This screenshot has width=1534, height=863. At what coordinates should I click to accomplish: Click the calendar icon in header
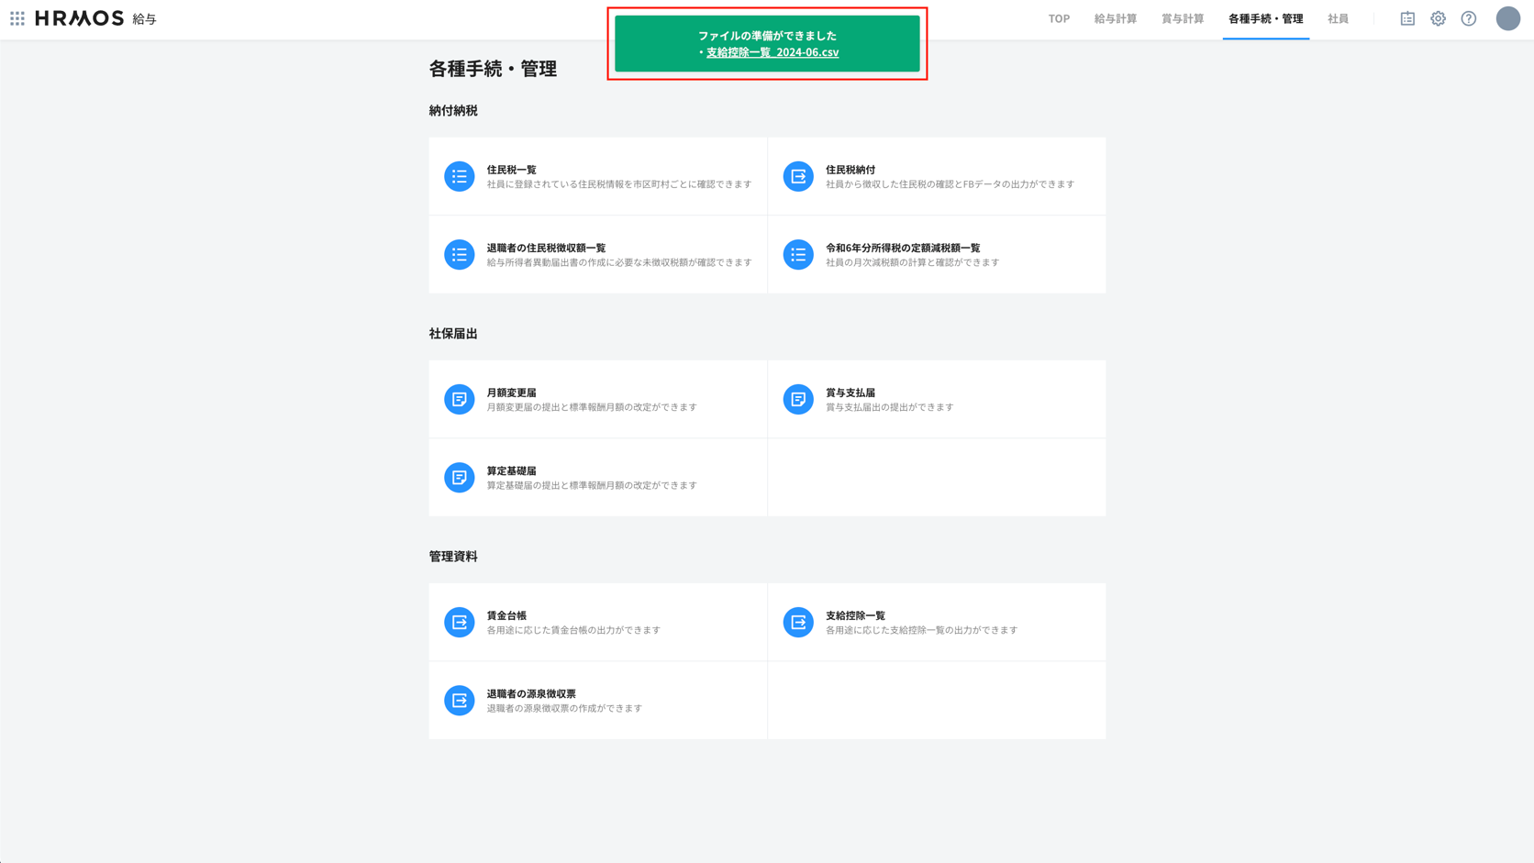[1407, 18]
